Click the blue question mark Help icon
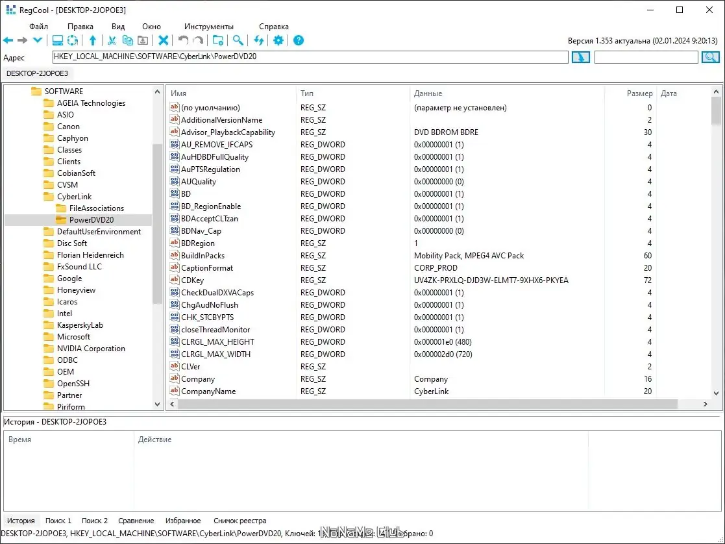The image size is (725, 544). pos(299,40)
